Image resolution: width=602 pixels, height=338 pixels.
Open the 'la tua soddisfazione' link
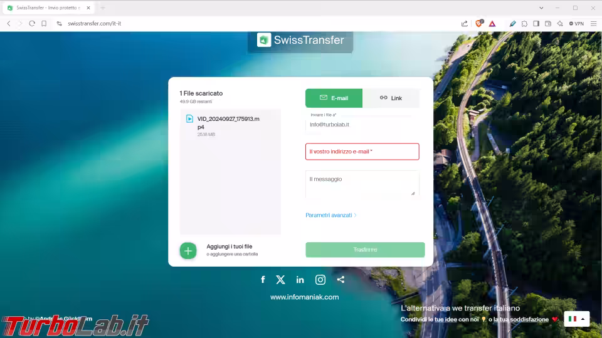(x=521, y=319)
